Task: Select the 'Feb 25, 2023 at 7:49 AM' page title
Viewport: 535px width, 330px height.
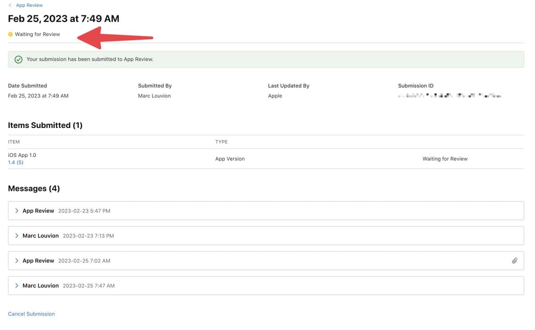Action: (x=64, y=19)
